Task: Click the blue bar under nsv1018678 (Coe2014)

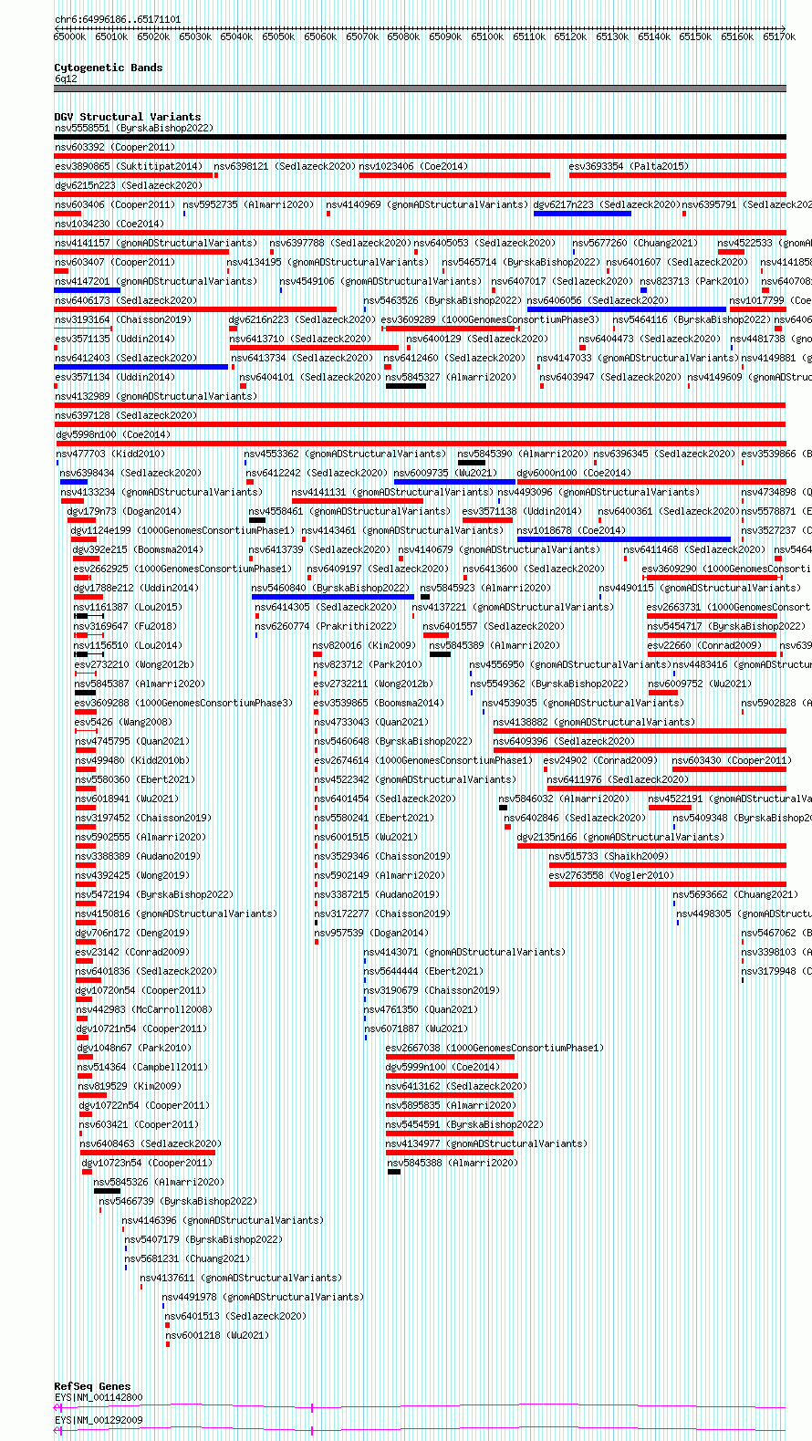Action: [623, 539]
